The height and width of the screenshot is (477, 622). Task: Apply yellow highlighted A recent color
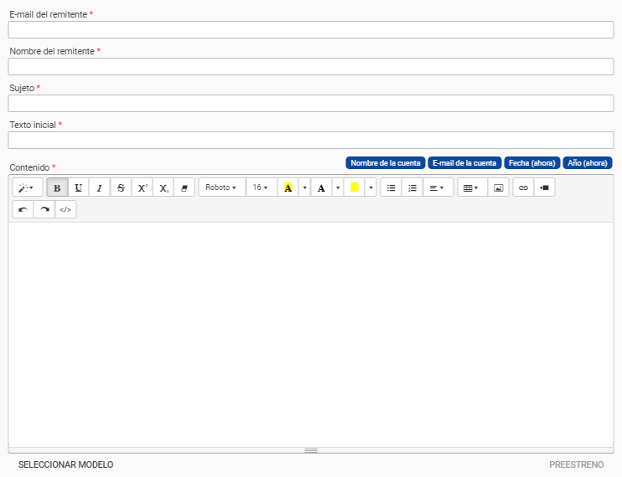[288, 187]
